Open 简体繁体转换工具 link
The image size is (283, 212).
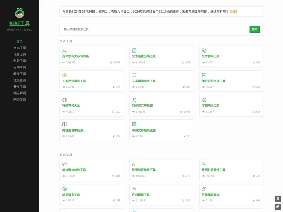point(74,170)
